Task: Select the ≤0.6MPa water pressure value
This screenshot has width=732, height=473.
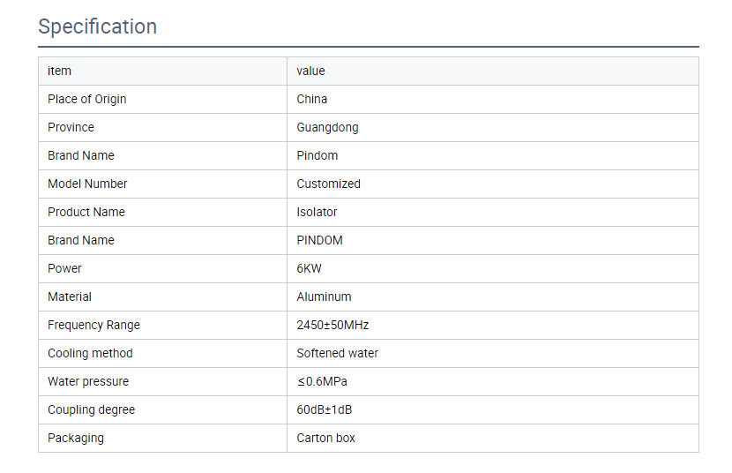Action: (322, 381)
